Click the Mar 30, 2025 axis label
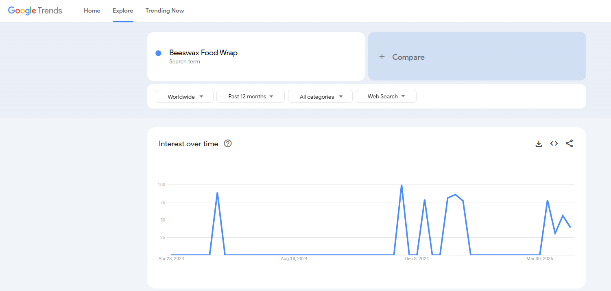This screenshot has height=291, width=611. coord(540,258)
